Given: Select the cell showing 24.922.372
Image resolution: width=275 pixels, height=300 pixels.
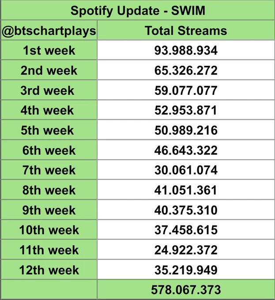Looking at the screenshot, I should (186, 250).
